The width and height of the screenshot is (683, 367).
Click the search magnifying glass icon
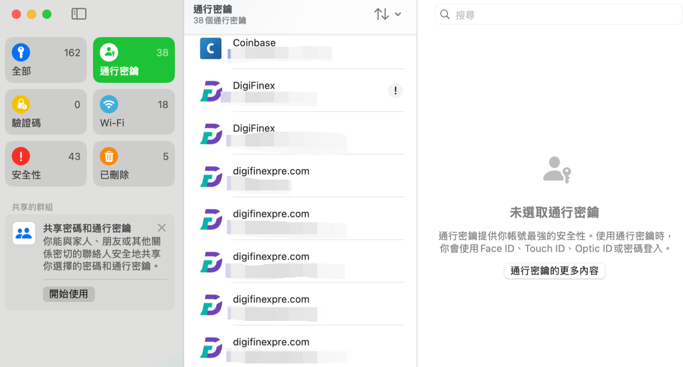click(x=445, y=15)
